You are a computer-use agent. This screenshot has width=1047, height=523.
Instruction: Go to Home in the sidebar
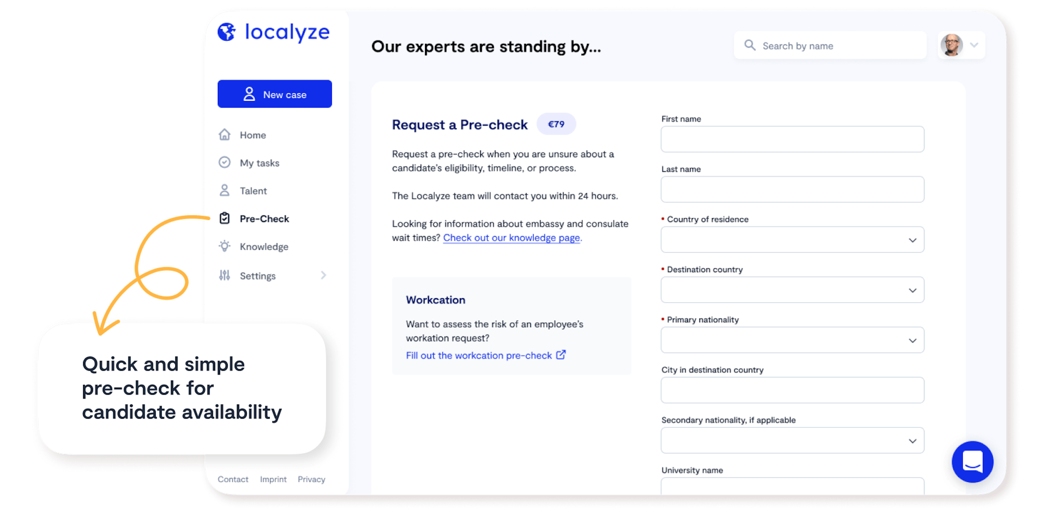click(252, 135)
